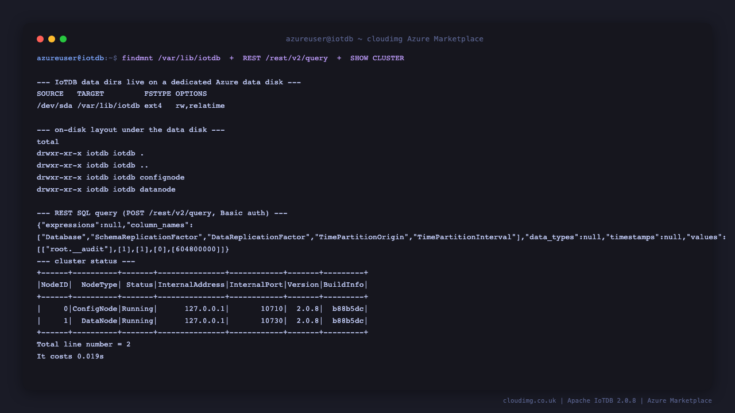Click the 'NodeType' column header
Image resolution: width=735 pixels, height=413 pixels.
[99, 285]
